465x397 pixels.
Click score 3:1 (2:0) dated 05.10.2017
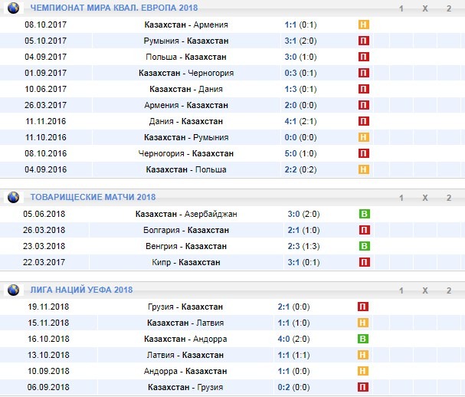(301, 41)
